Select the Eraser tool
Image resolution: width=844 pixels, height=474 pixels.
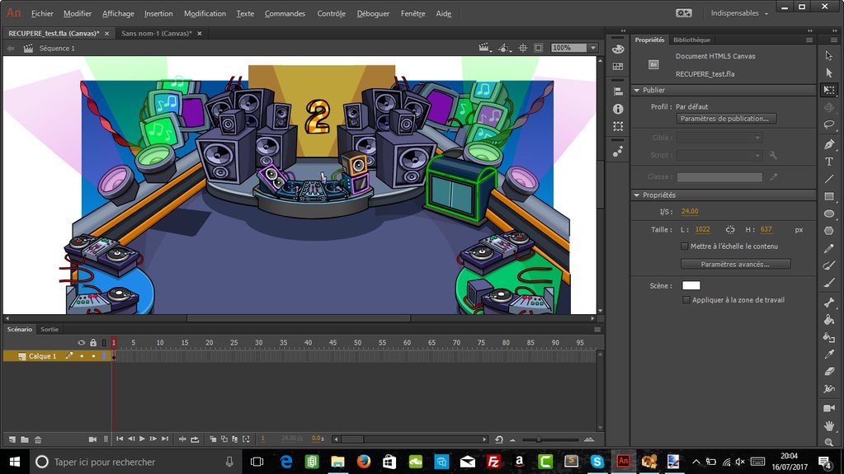829,371
